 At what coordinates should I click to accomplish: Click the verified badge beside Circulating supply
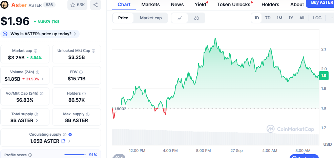tap(70, 135)
